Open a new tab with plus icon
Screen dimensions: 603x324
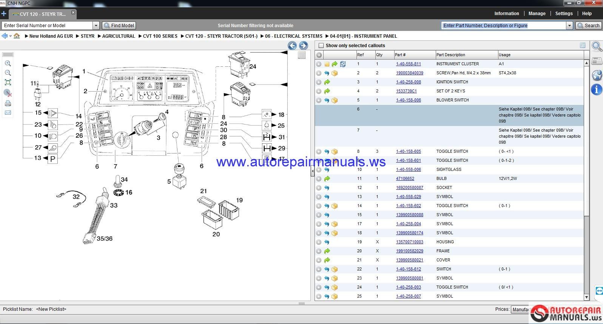pyautogui.click(x=4, y=14)
